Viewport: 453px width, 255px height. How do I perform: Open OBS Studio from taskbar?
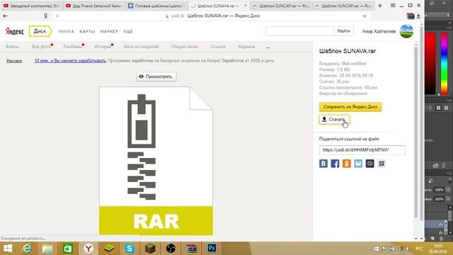click(x=171, y=249)
